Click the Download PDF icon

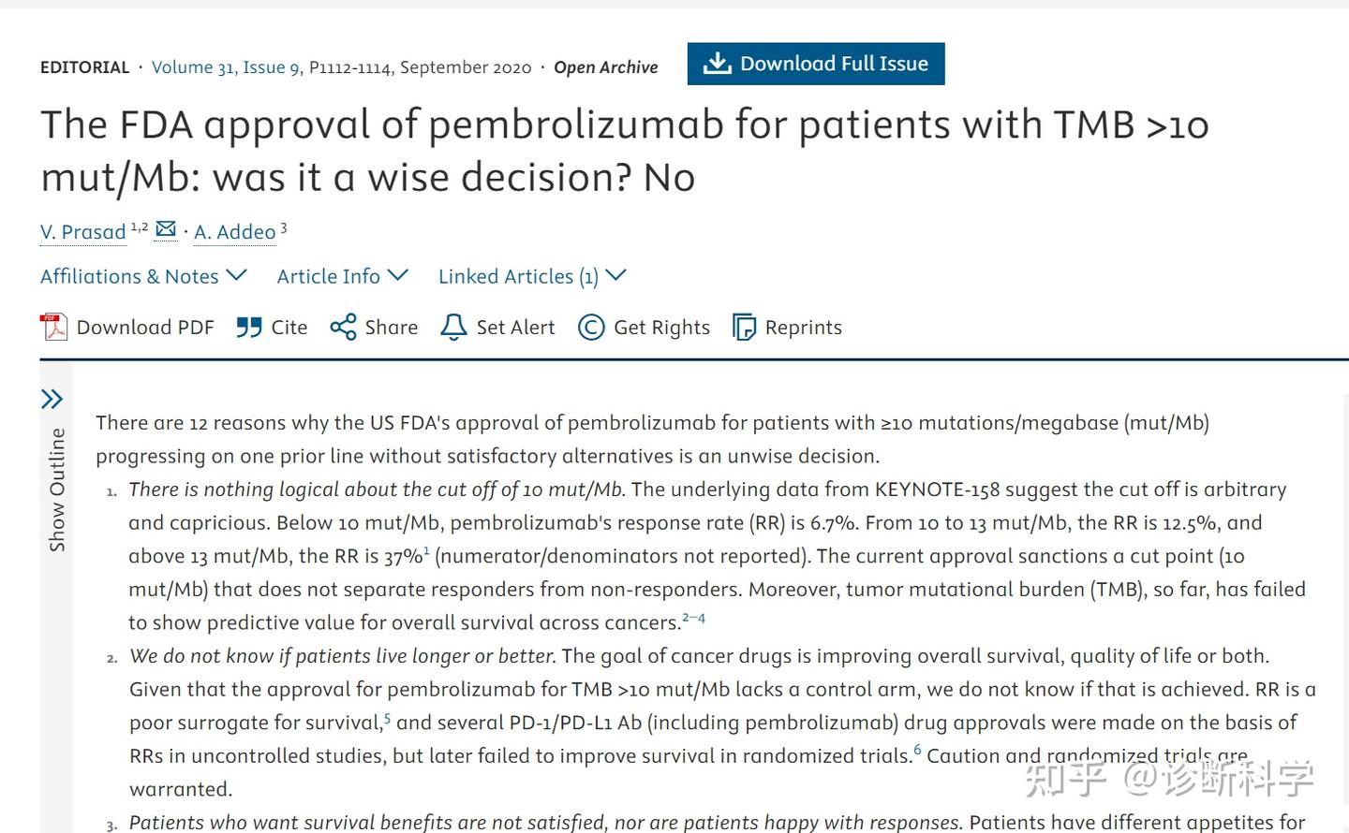tap(53, 327)
